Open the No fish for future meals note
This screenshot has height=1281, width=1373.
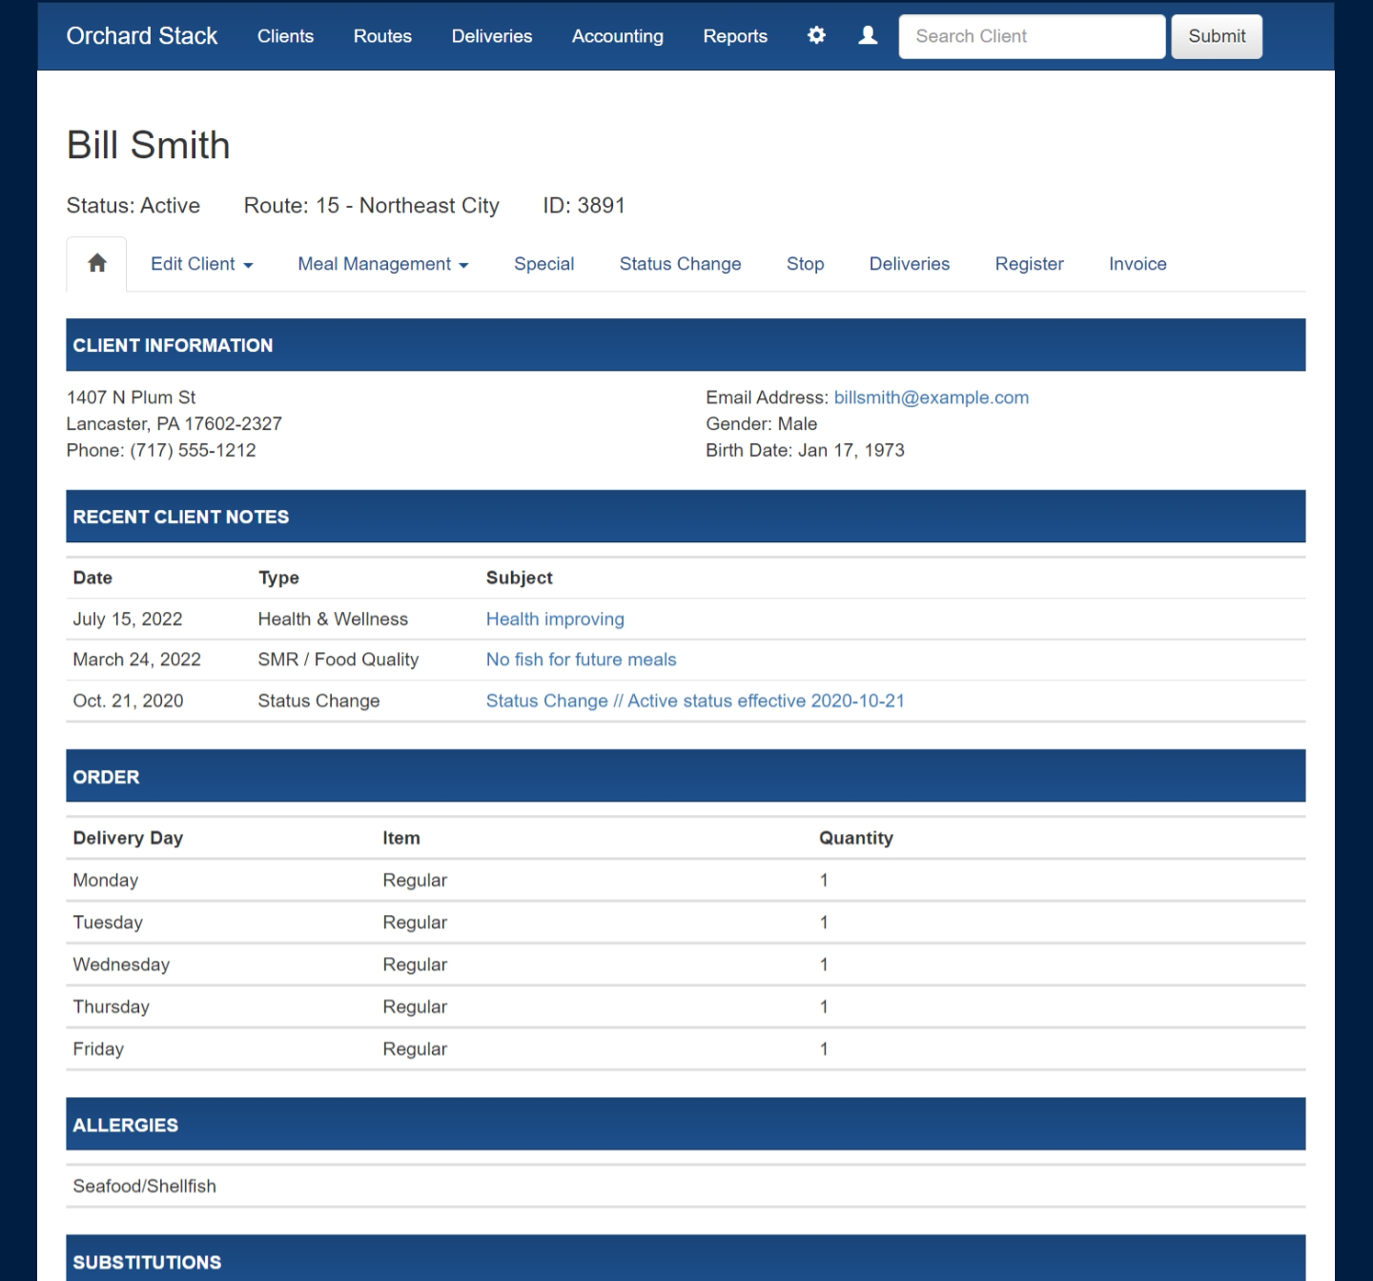(581, 660)
